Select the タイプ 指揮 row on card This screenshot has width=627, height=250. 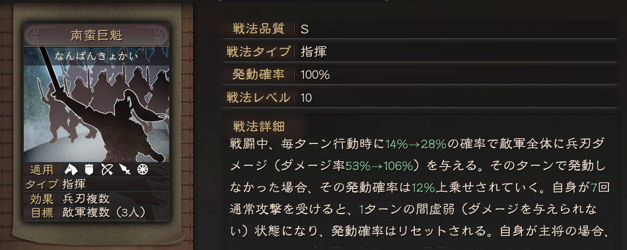coord(96,184)
